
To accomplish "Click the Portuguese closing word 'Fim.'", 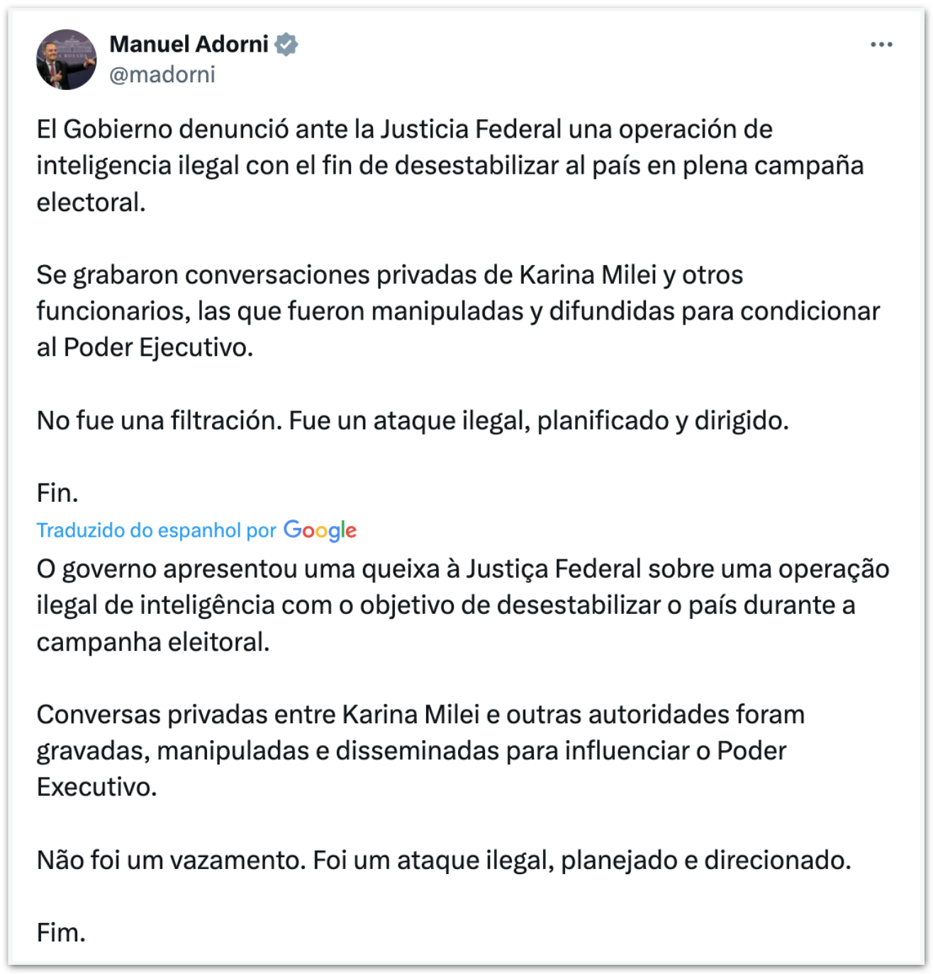I will pyautogui.click(x=61, y=933).
